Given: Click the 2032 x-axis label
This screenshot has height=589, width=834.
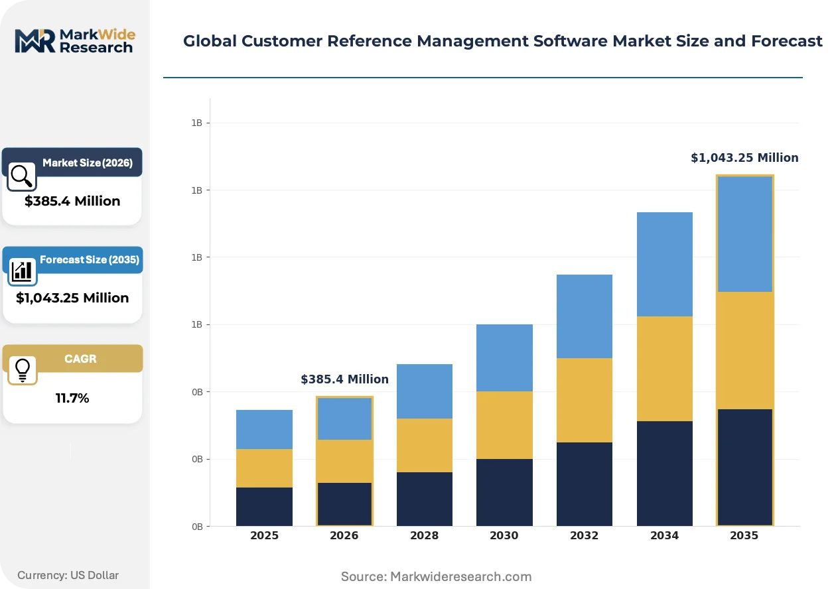Looking at the screenshot, I should 584,536.
